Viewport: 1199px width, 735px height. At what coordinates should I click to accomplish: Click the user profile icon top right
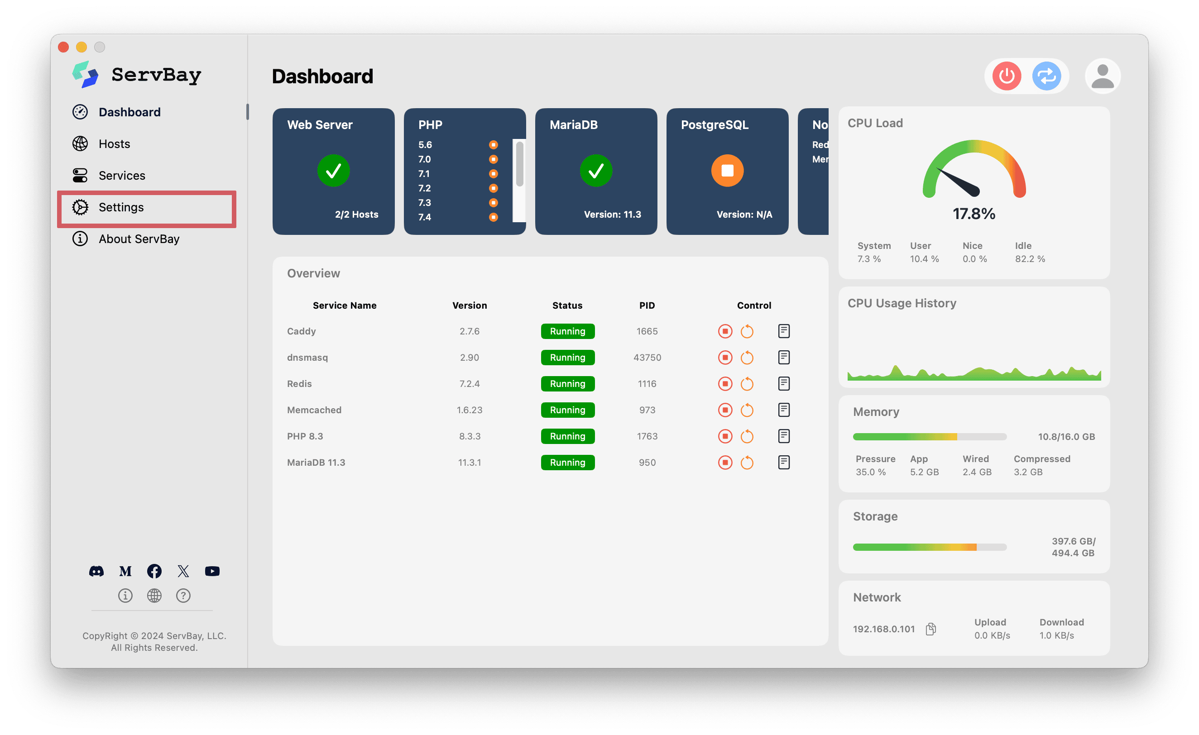[x=1100, y=76]
